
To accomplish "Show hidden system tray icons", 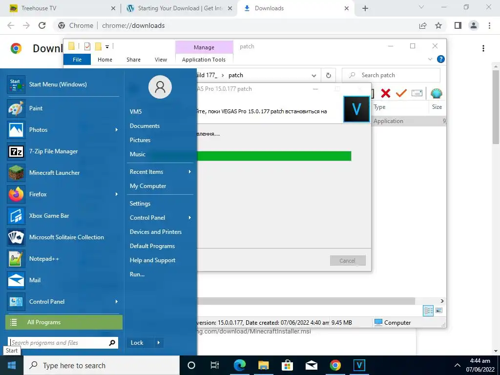I will pyautogui.click(x=457, y=365).
